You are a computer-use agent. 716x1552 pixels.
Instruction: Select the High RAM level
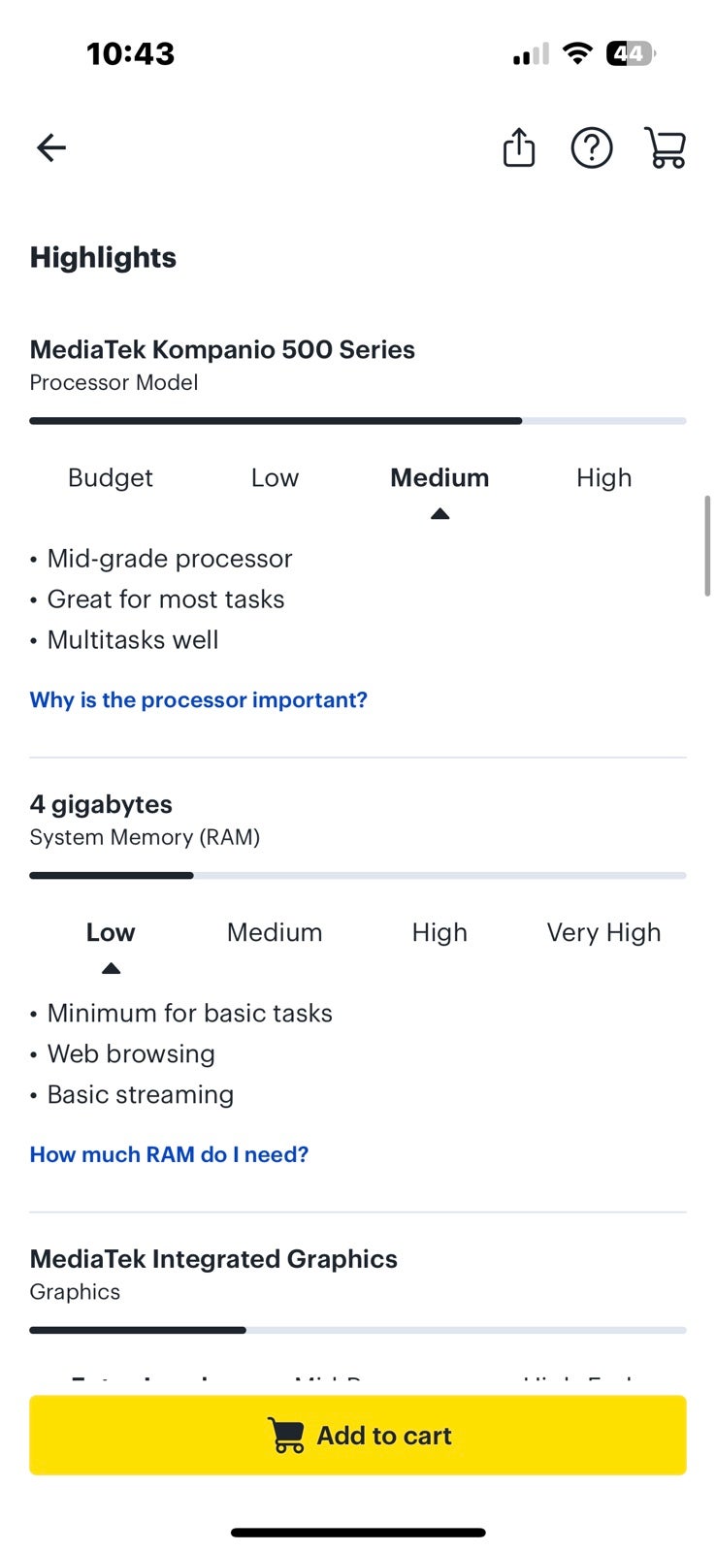[439, 932]
